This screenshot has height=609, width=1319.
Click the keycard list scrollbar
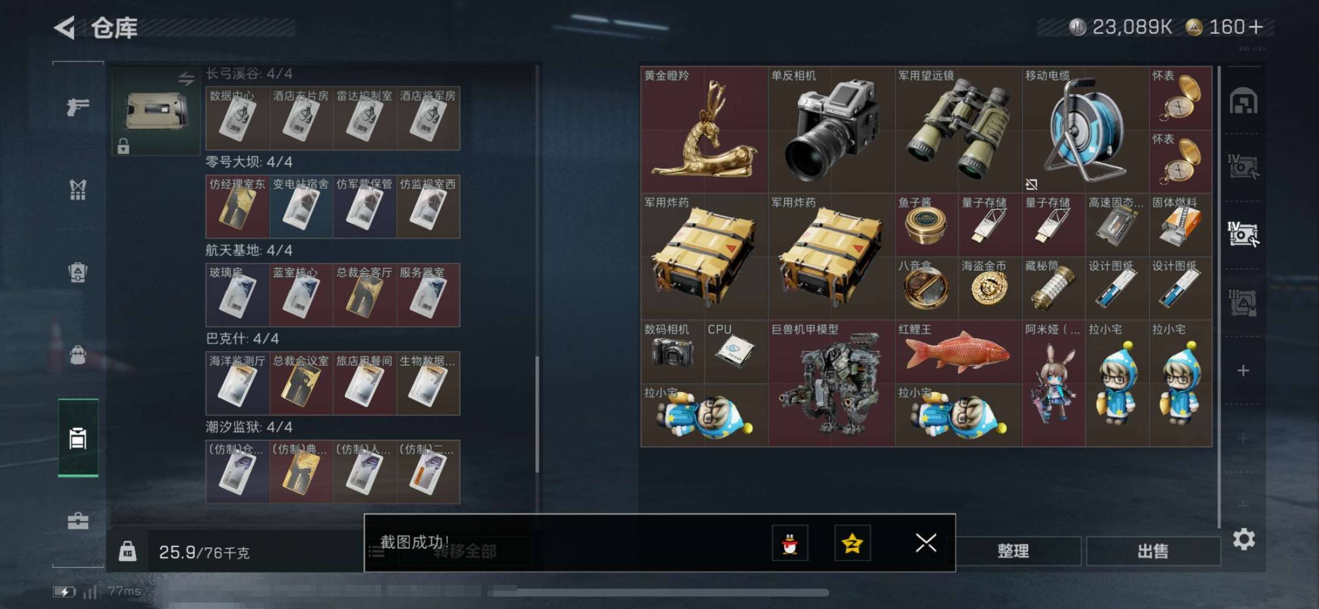pos(537,414)
